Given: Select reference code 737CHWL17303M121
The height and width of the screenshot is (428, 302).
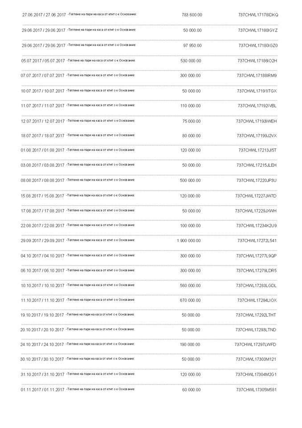Looking at the screenshot, I should pos(256,359).
